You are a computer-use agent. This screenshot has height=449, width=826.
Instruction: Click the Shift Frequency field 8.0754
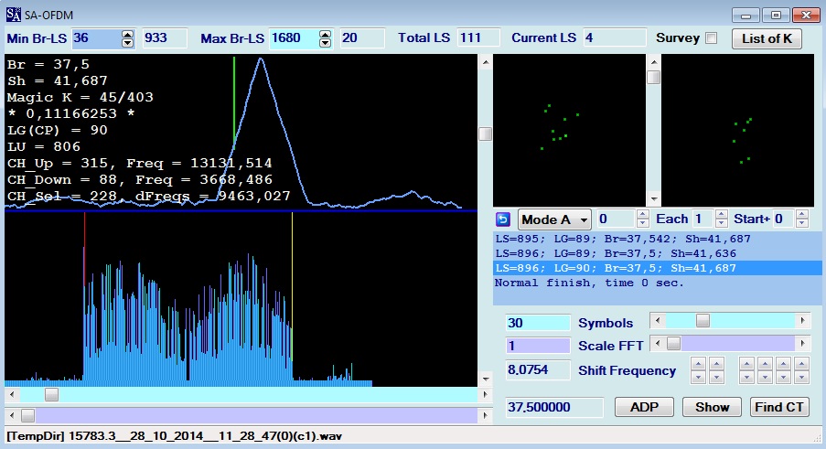(x=538, y=370)
